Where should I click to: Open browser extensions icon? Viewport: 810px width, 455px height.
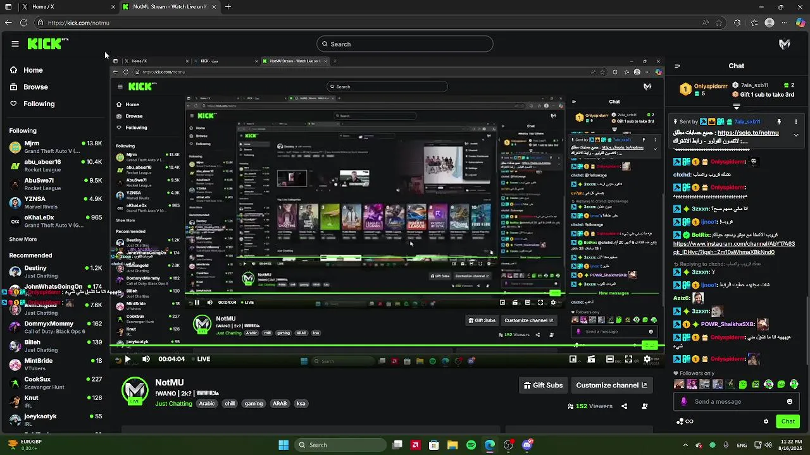pos(737,23)
